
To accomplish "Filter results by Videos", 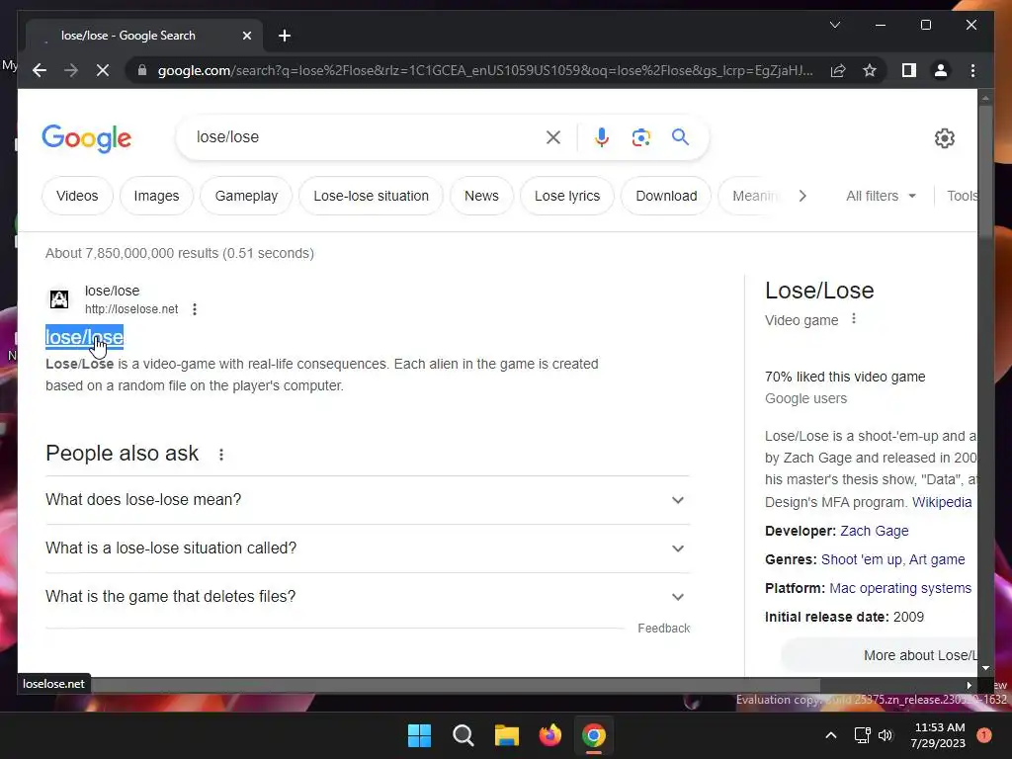I will (77, 196).
